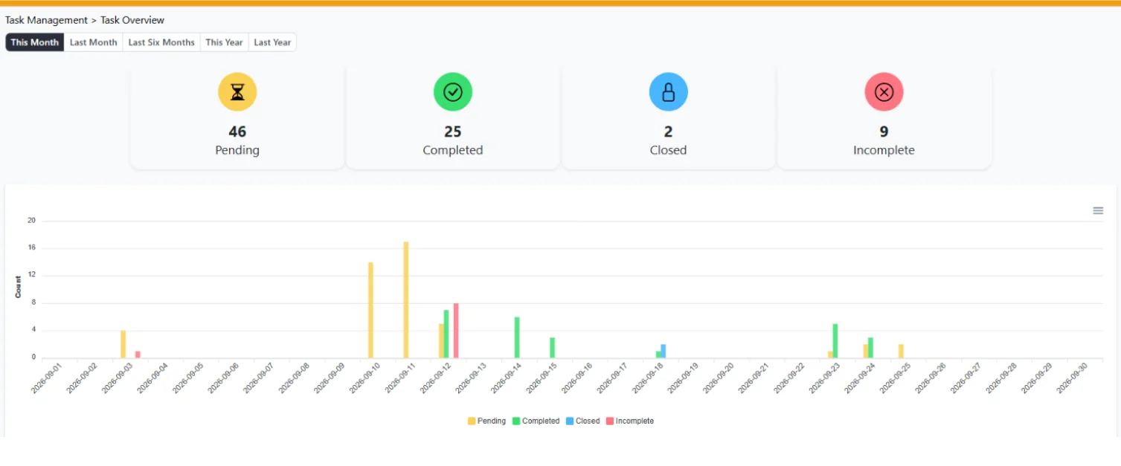Click the Task Overview breadcrumb text
The height and width of the screenshot is (466, 1121).
click(132, 20)
